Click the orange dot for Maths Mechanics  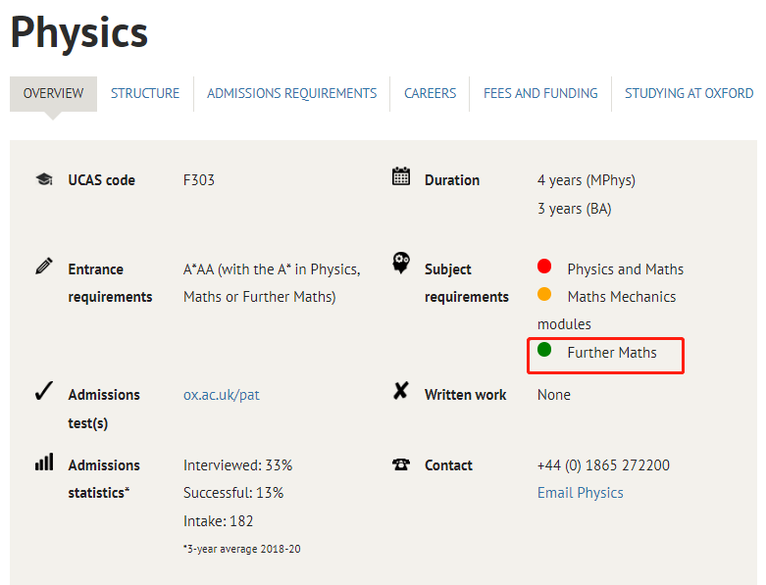(544, 294)
